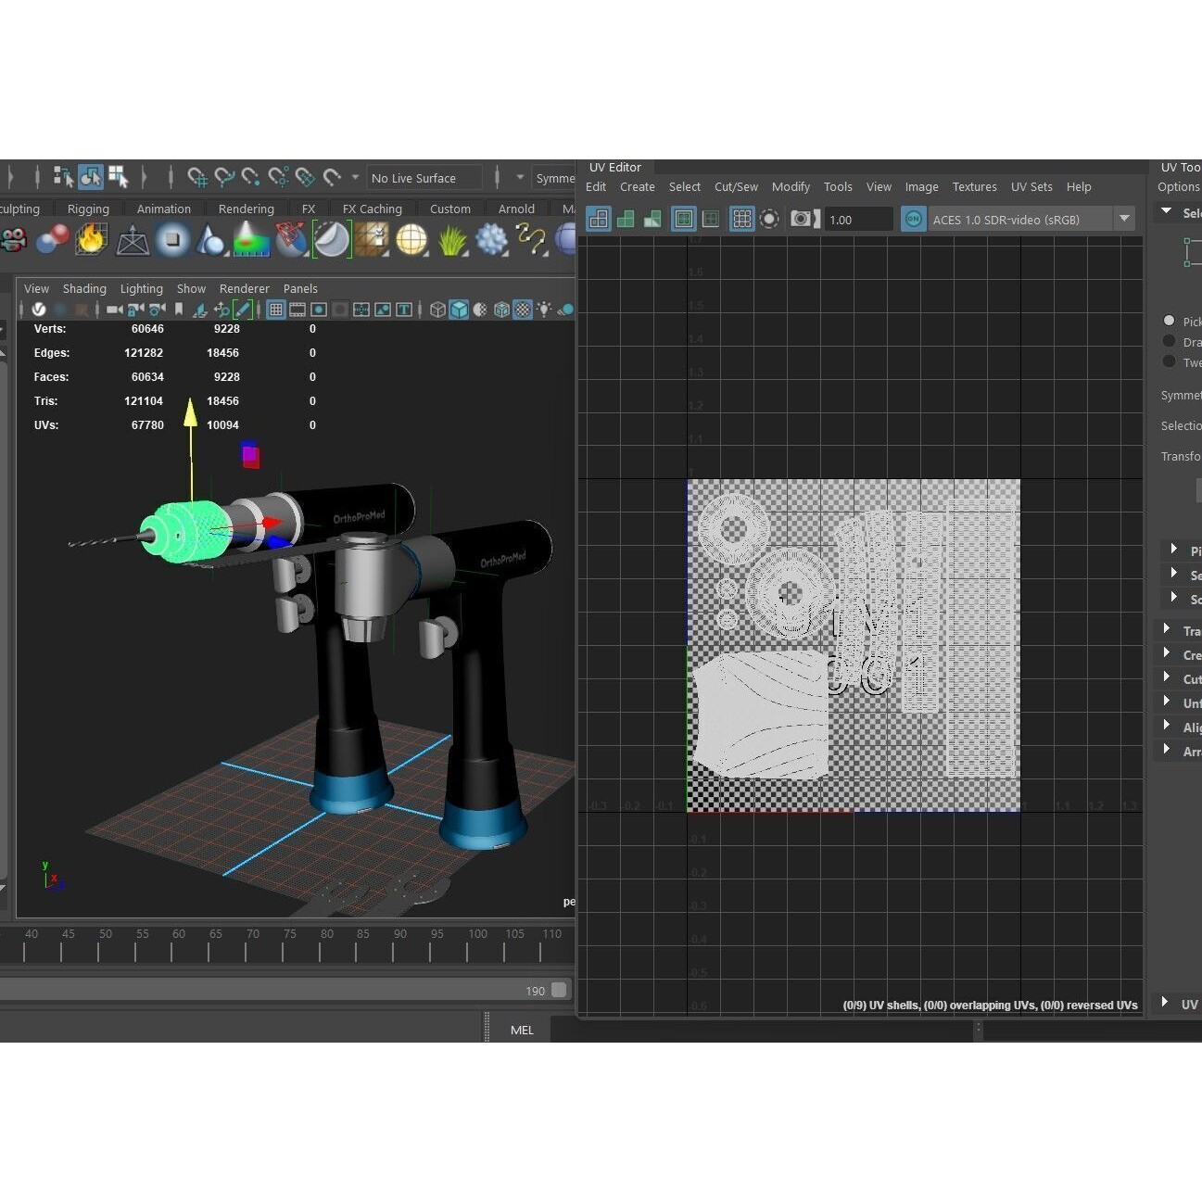The width and height of the screenshot is (1202, 1202).
Task: Open the Cut/Sew menu in UV Editor
Action: coord(735,186)
